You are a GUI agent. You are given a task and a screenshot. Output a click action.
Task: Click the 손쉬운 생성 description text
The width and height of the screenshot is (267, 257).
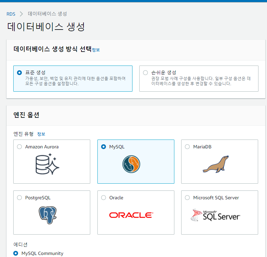pyautogui.click(x=201, y=81)
